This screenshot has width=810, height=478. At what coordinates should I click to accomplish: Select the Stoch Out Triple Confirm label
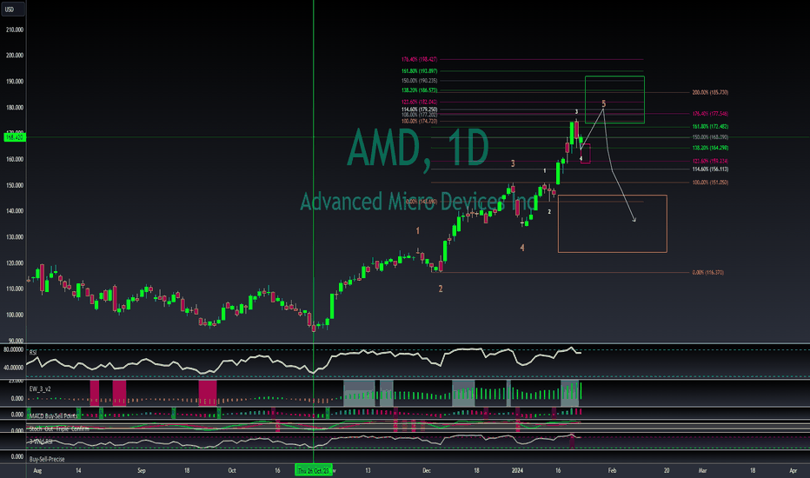tap(59, 429)
